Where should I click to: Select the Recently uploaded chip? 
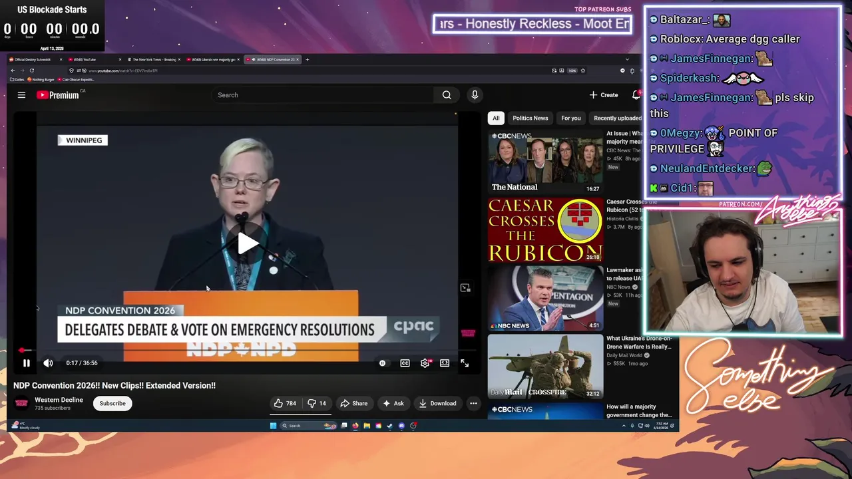(x=616, y=118)
